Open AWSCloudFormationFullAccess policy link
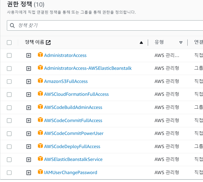 coord(76,94)
